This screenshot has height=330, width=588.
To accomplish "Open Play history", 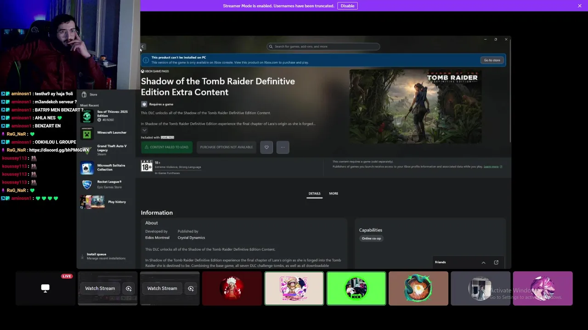I will pos(107,202).
